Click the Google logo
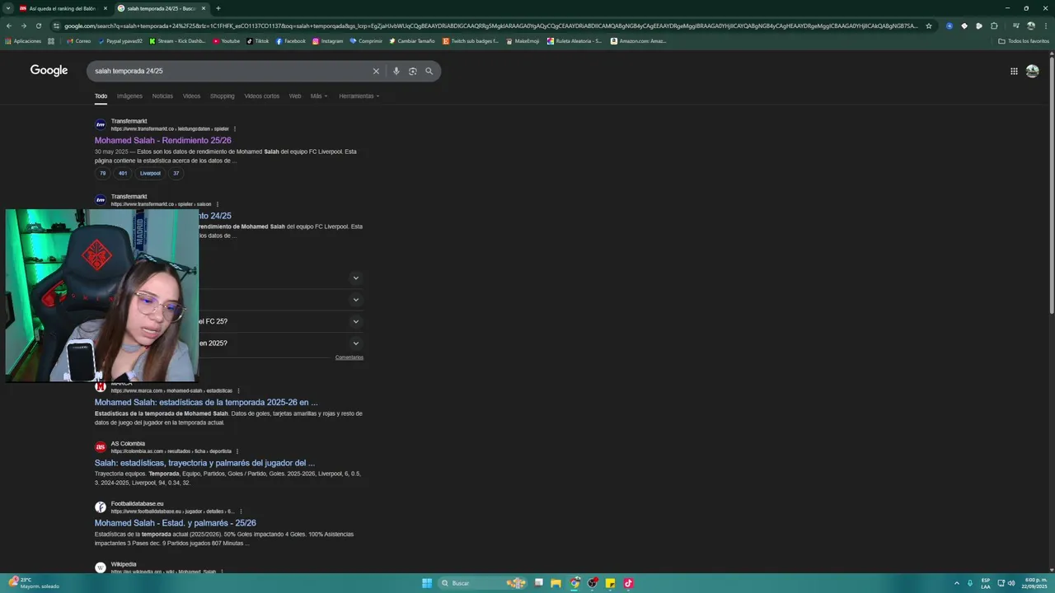The height and width of the screenshot is (593, 1055). click(49, 71)
